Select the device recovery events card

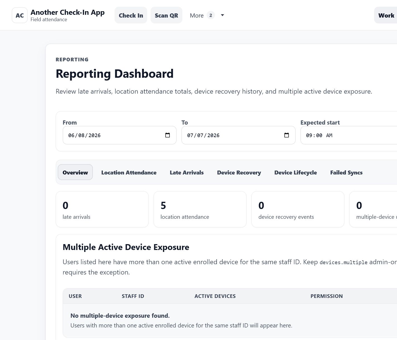(298, 209)
